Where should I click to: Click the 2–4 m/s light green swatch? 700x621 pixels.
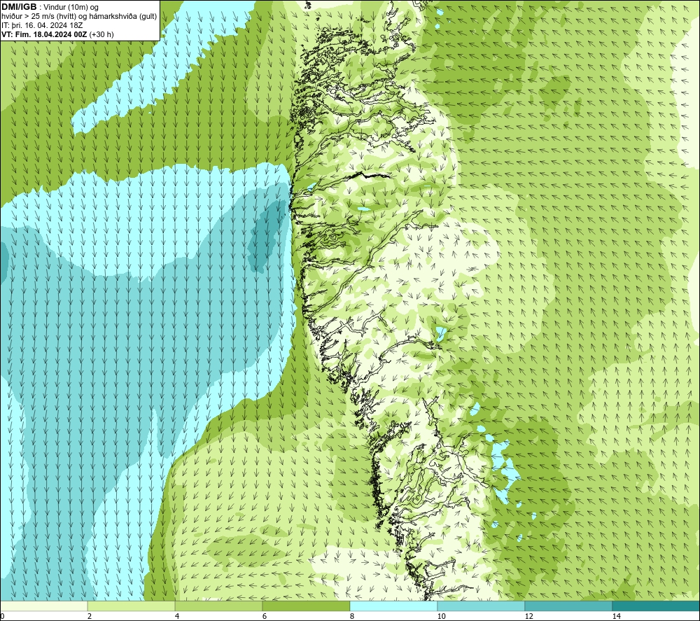click(x=132, y=606)
